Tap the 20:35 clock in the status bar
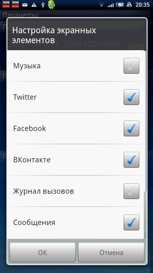Image resolution: width=153 pixels, height=273 pixels. pyautogui.click(x=142, y=5)
